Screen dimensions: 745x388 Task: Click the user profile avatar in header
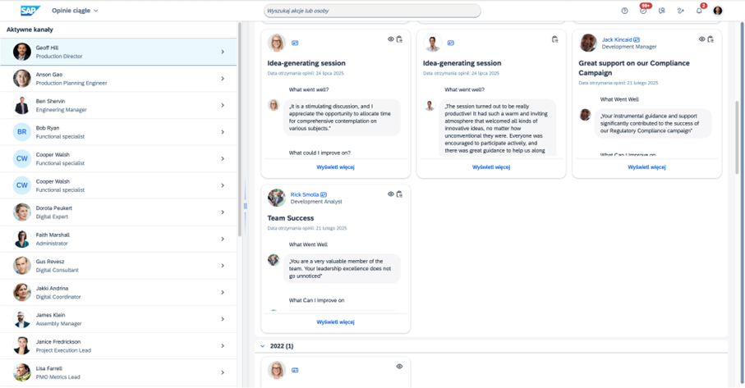(718, 11)
